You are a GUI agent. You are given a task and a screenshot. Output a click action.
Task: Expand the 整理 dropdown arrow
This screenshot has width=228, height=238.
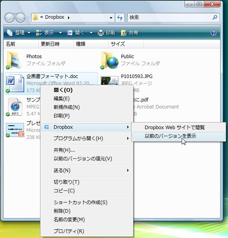(29, 33)
